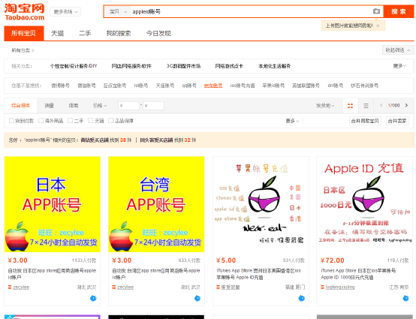Switch to grid view icon
The image size is (416, 319).
point(350,106)
